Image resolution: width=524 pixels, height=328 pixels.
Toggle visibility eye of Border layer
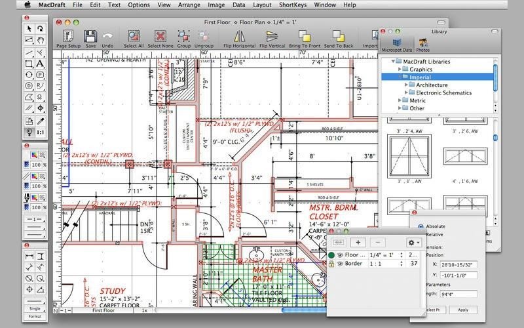[x=340, y=264]
